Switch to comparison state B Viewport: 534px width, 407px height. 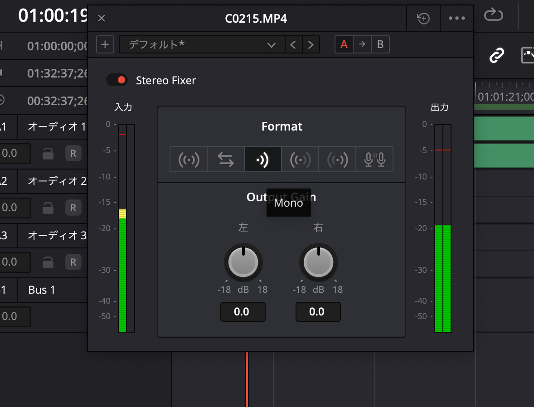click(380, 44)
